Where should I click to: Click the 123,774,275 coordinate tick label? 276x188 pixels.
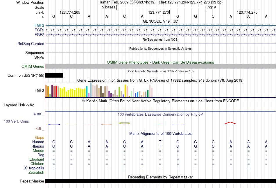(247, 12)
